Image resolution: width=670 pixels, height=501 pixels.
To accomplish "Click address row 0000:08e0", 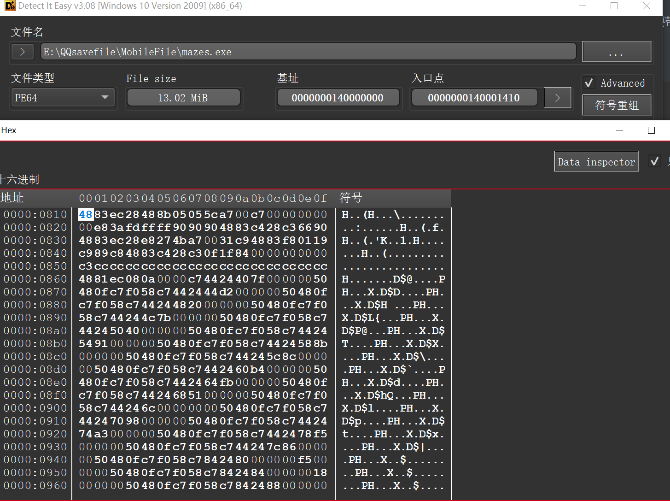I will [35, 382].
